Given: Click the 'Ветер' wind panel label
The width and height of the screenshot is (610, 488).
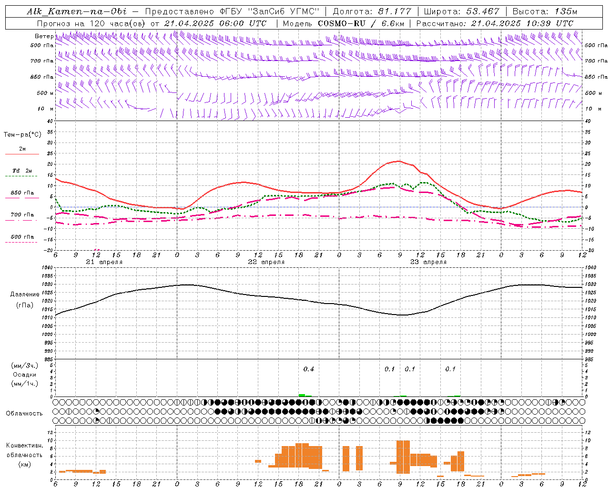Looking at the screenshot, I should [44, 36].
